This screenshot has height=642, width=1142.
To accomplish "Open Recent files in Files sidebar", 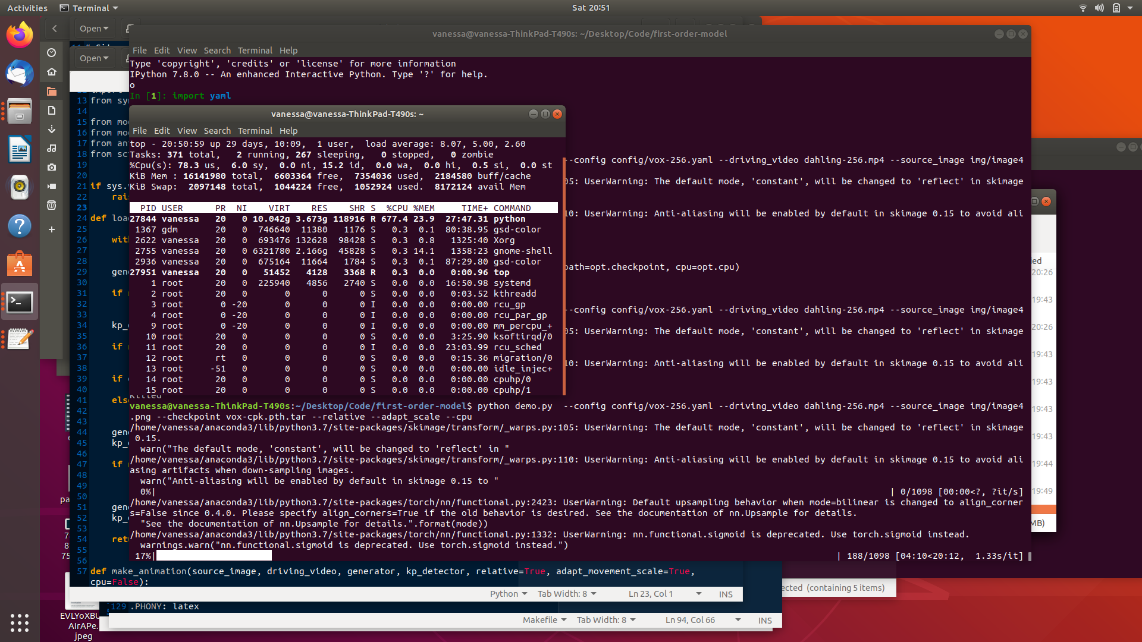I will click(52, 53).
